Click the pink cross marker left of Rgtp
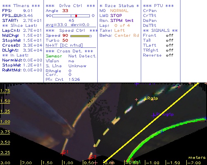The height and width of the screenshot is (165, 207). point(136,99)
